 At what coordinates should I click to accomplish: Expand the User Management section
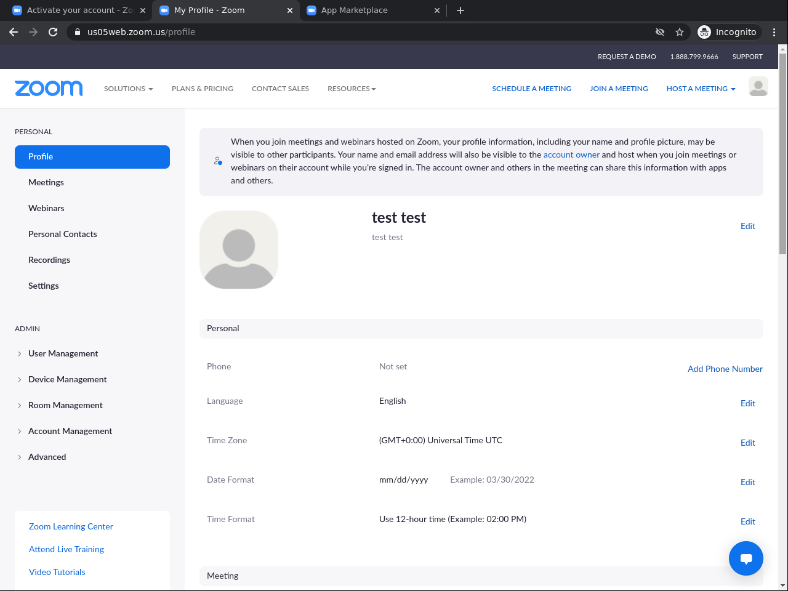coord(63,353)
